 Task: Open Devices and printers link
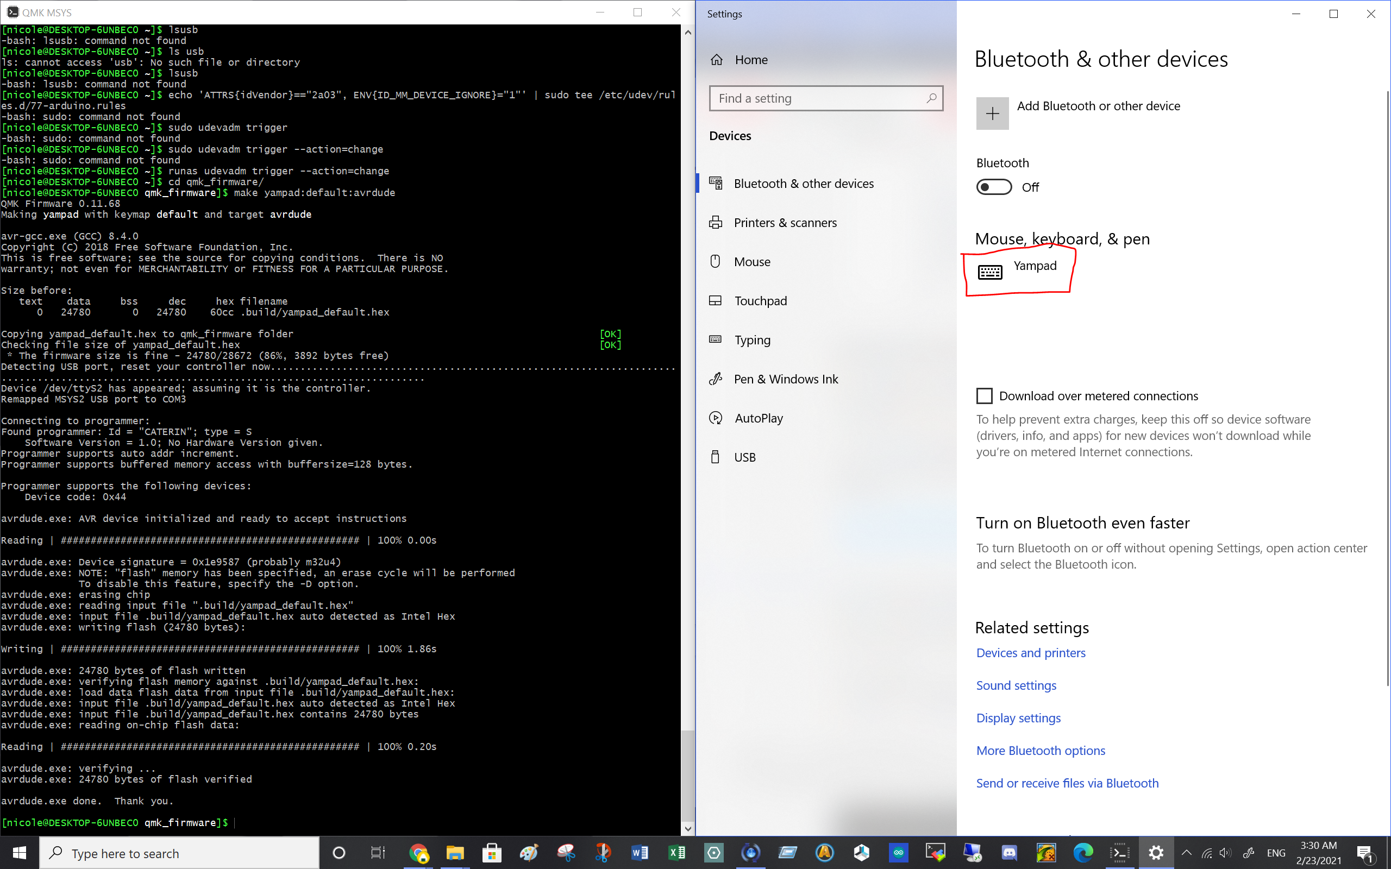coord(1030,653)
